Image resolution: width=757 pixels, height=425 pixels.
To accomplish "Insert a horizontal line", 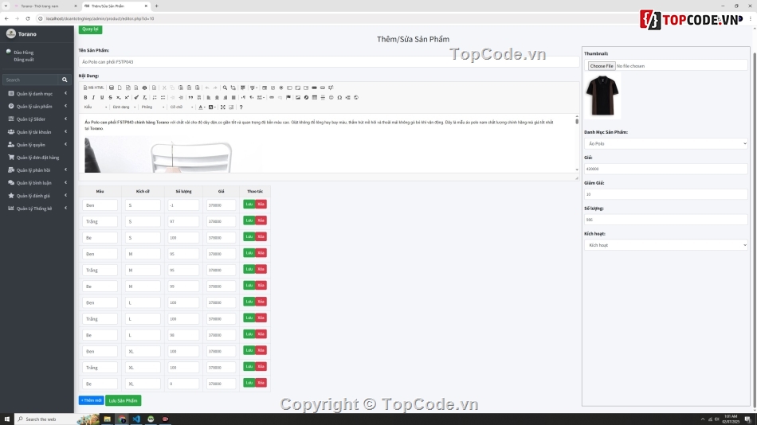I will tap(323, 97).
